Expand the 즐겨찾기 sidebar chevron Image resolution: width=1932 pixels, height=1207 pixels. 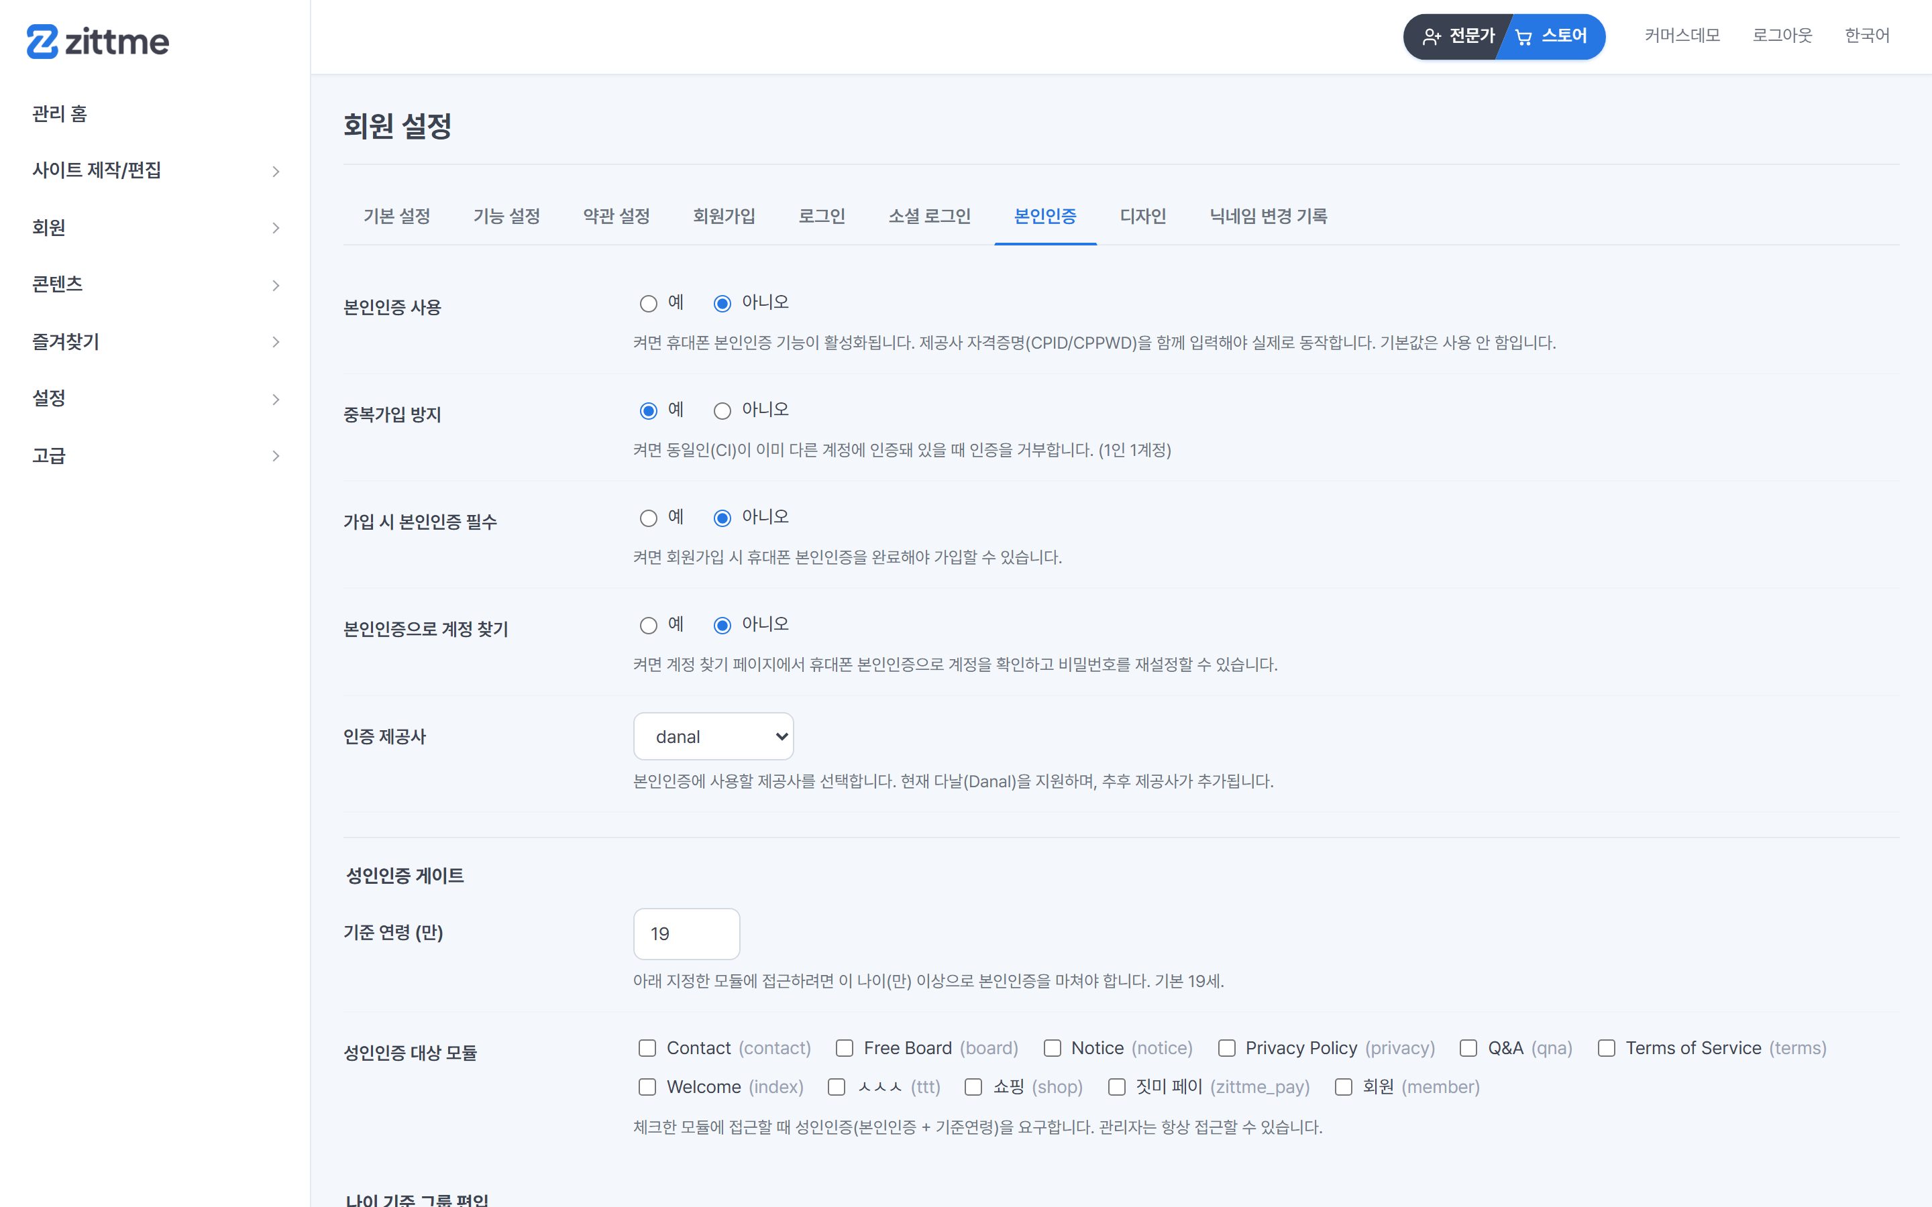pos(276,343)
